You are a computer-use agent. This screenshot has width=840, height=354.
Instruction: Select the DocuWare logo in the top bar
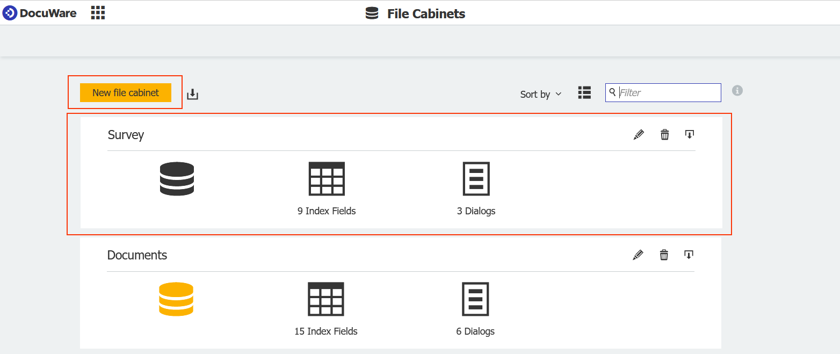[40, 12]
